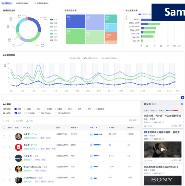Tick the 美容美体 checkbox

point(96,109)
